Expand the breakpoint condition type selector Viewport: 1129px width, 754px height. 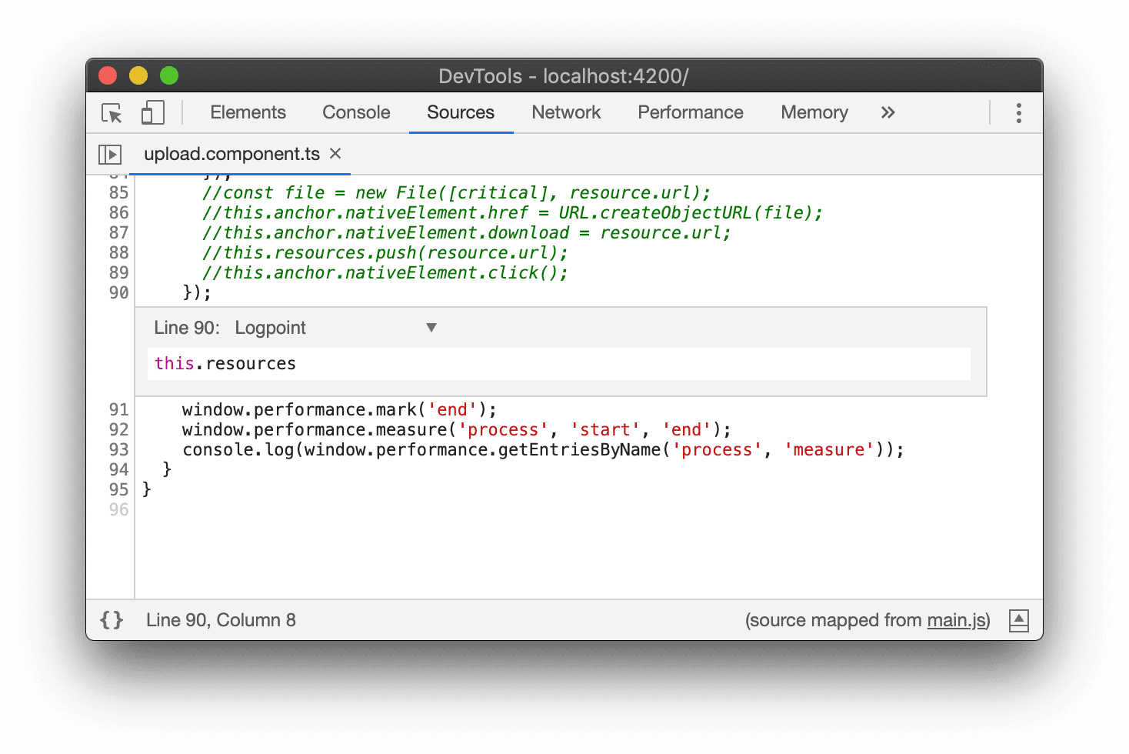pos(431,327)
